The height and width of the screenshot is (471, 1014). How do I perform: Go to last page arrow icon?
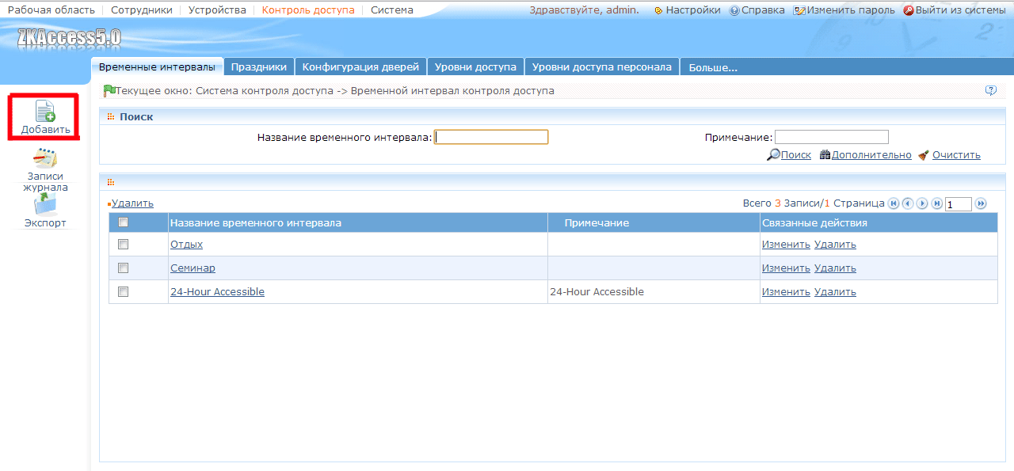(937, 203)
